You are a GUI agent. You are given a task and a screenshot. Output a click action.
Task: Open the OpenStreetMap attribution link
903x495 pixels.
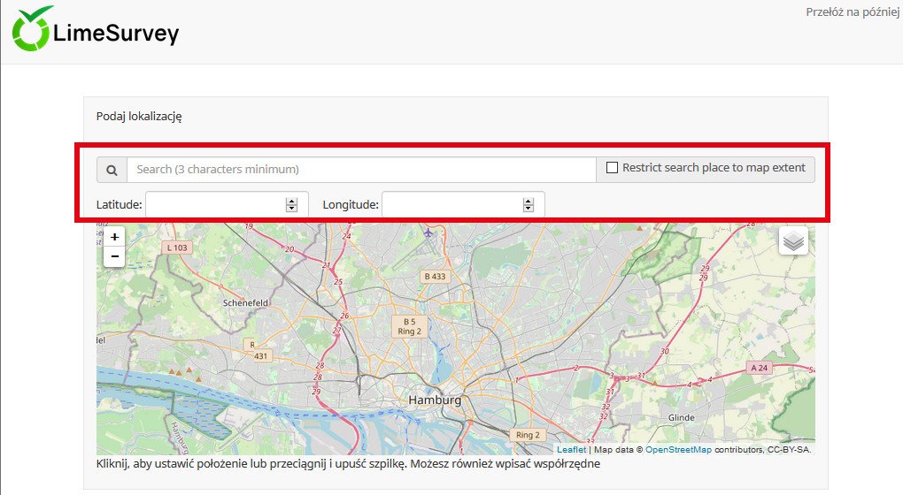tap(677, 449)
